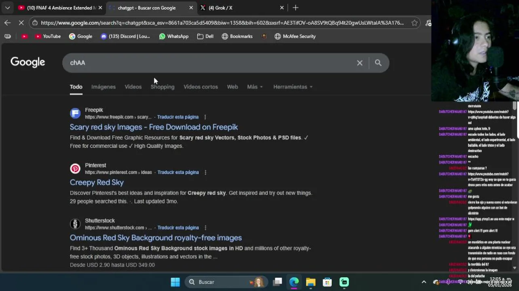
Task: Expand the Dell bookmarks folder
Action: coord(205,36)
